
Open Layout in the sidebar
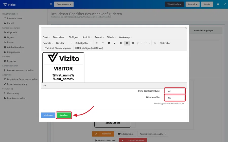9,37
